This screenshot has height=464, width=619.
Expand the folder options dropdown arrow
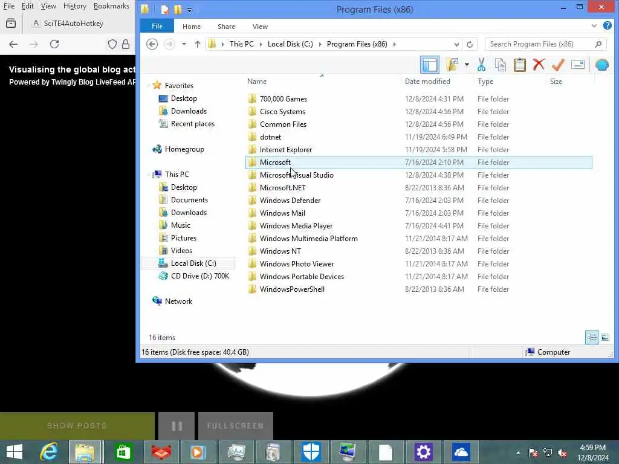467,65
